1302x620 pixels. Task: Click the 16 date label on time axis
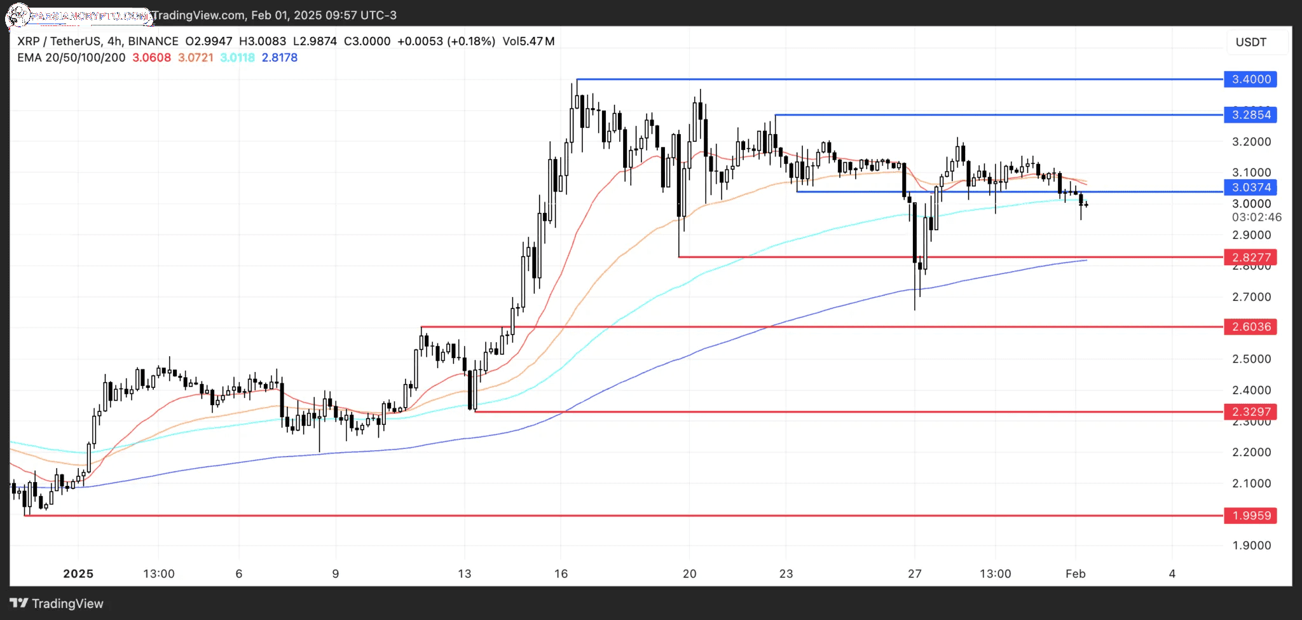pos(561,574)
